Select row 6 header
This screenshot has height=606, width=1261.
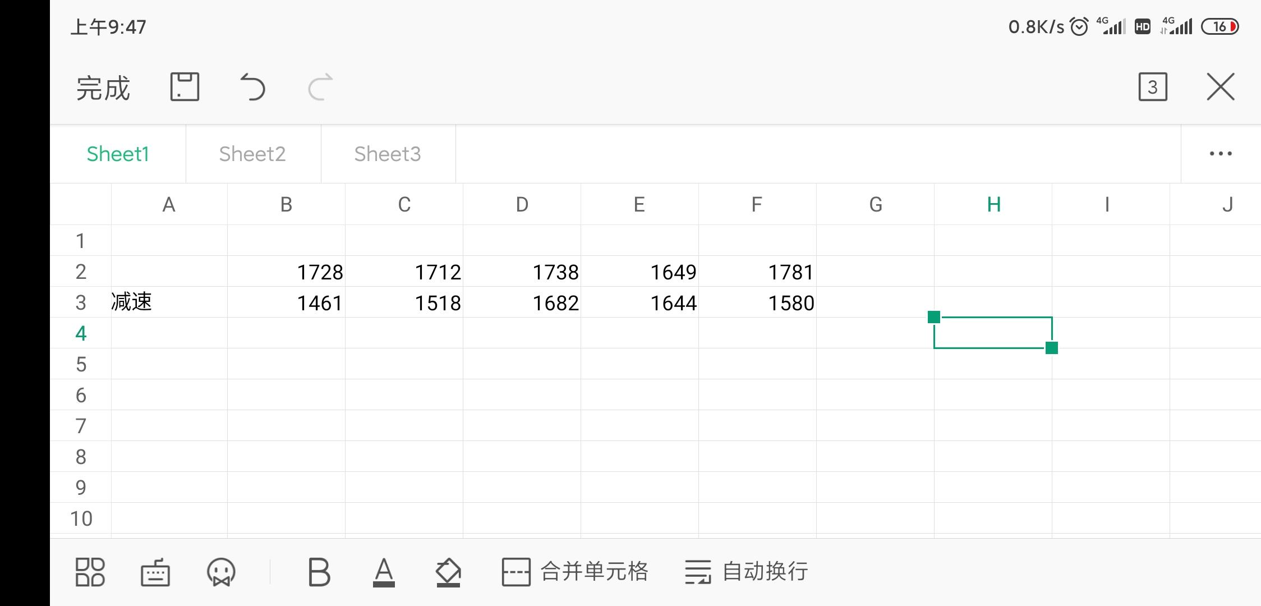click(81, 395)
